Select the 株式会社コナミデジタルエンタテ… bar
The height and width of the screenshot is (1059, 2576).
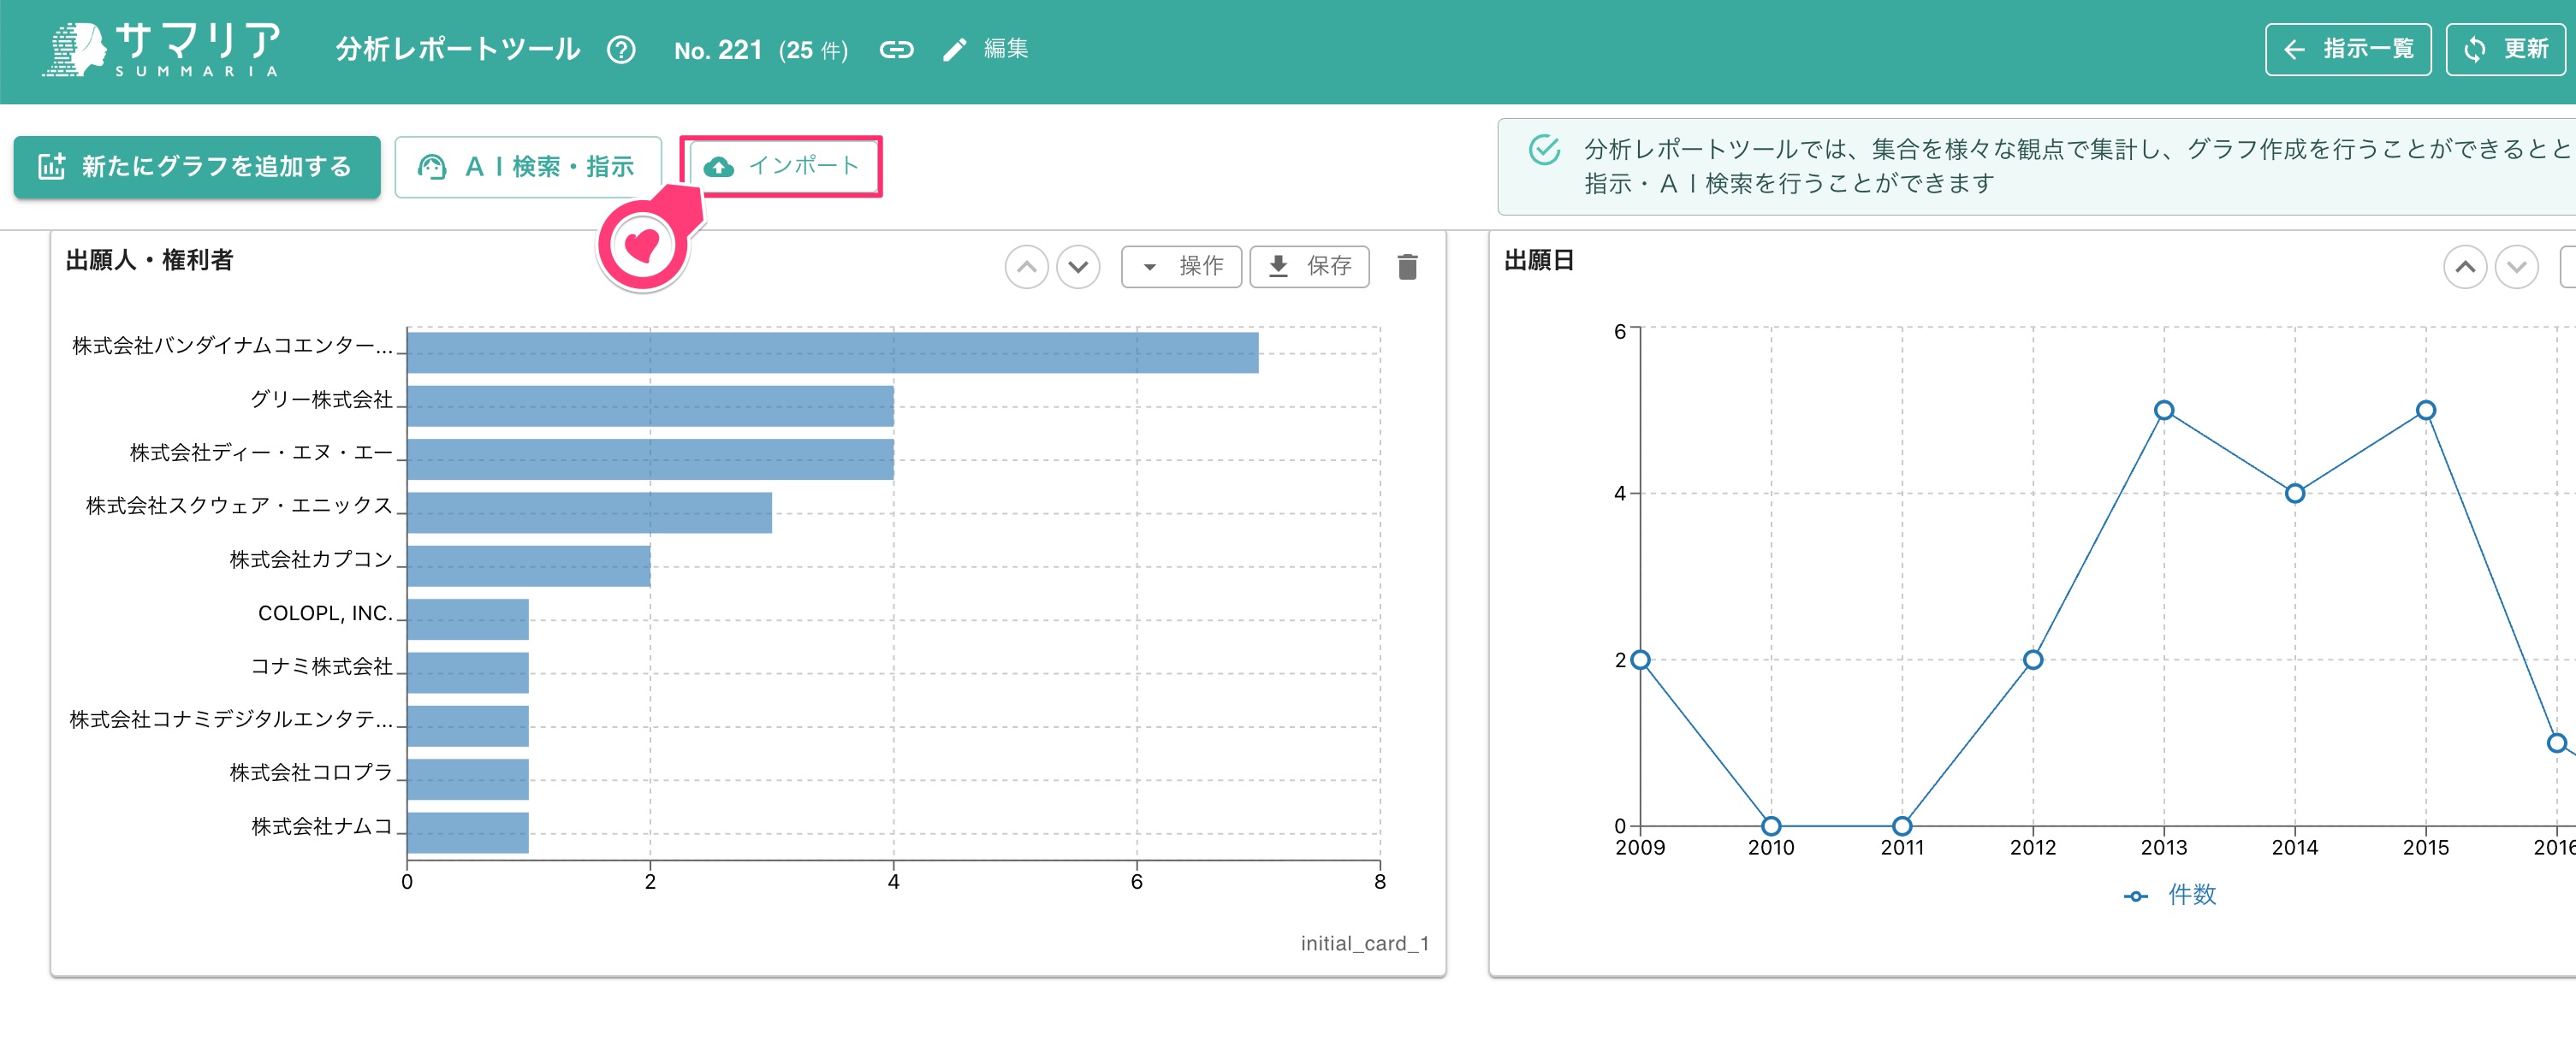(x=468, y=726)
